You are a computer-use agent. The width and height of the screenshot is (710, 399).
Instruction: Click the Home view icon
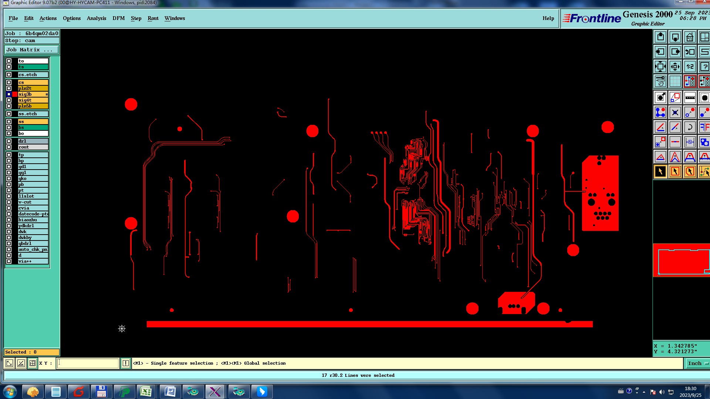pyautogui.click(x=690, y=37)
